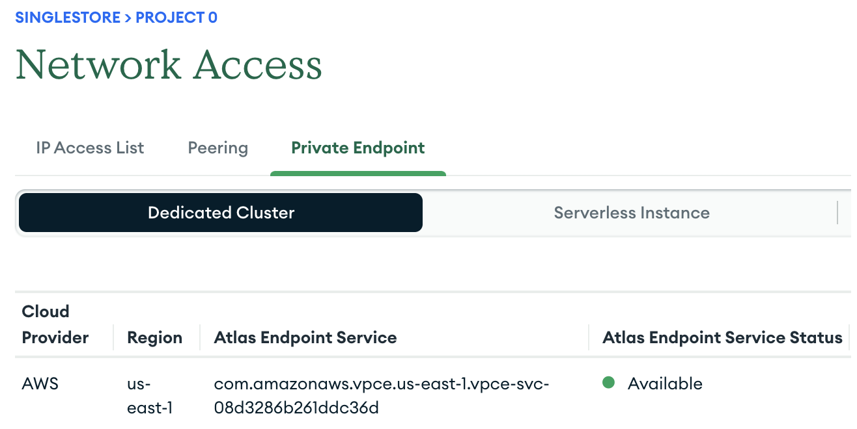Click the Region column header

click(x=155, y=337)
